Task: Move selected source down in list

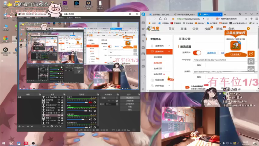Action: pos(61,126)
